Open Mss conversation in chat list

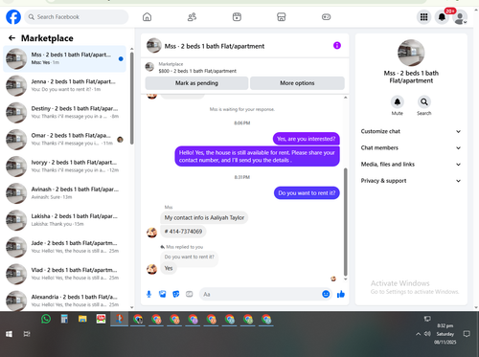point(65,58)
